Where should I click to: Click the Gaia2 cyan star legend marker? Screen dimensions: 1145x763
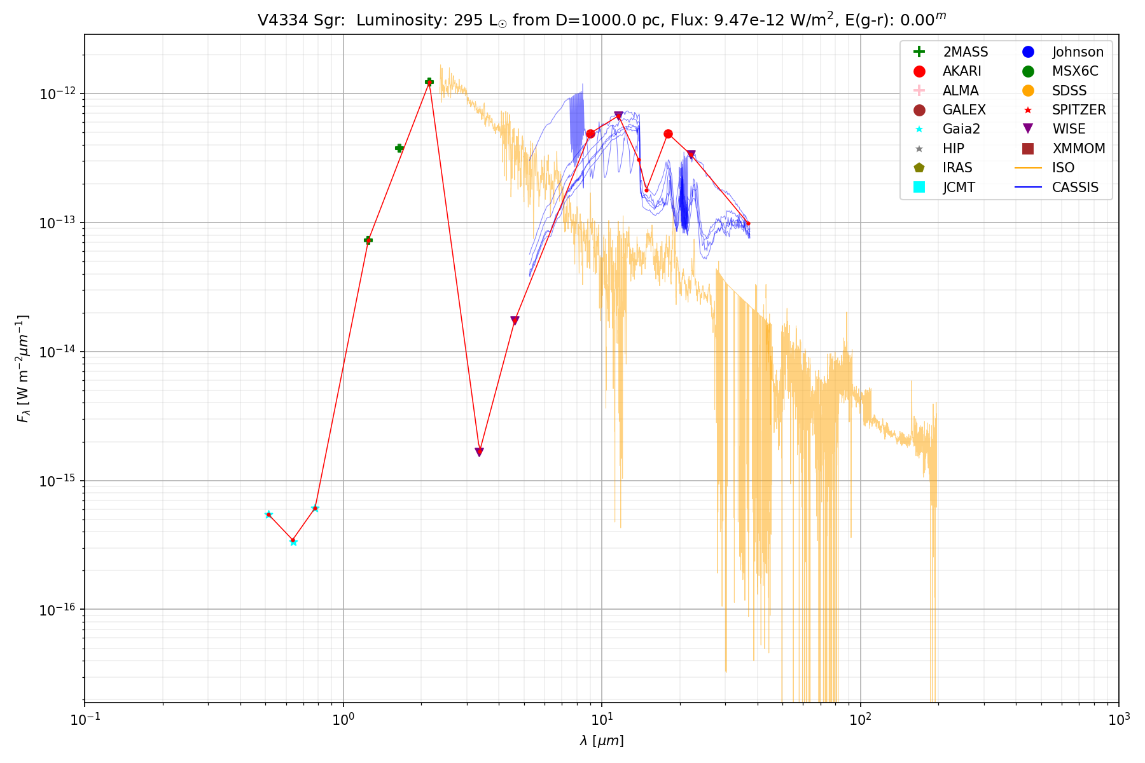(919, 129)
